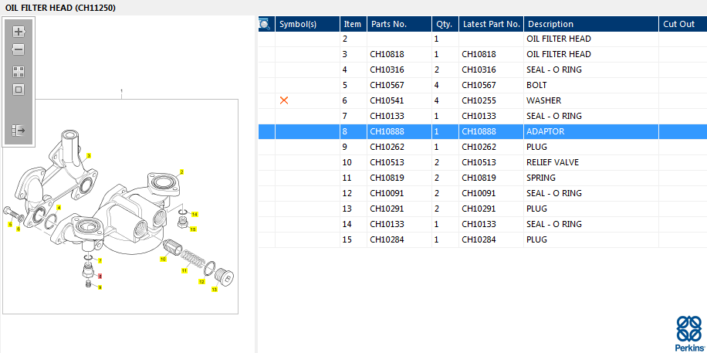Click the orange X symbol on WASHER row
The image size is (707, 353).
click(284, 100)
